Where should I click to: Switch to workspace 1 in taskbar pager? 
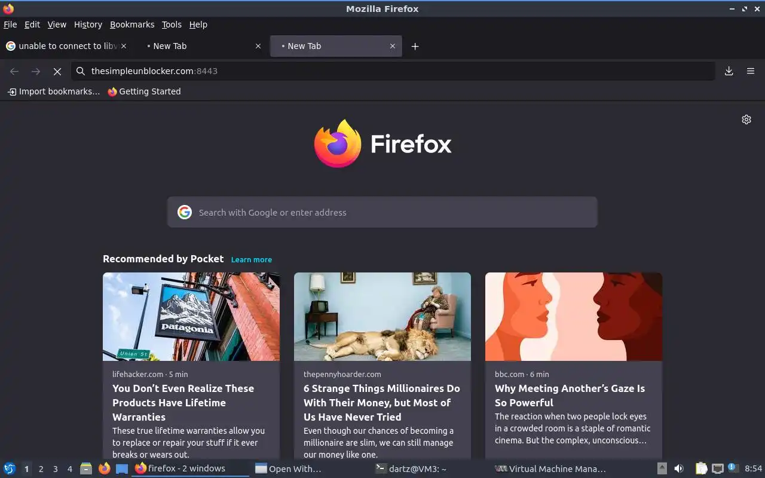(26, 469)
